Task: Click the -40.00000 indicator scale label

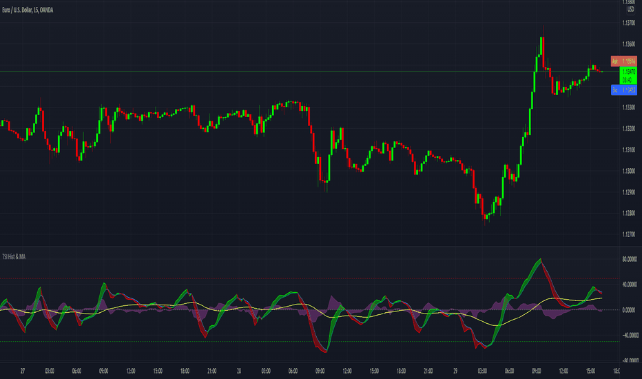Action: (x=630, y=335)
